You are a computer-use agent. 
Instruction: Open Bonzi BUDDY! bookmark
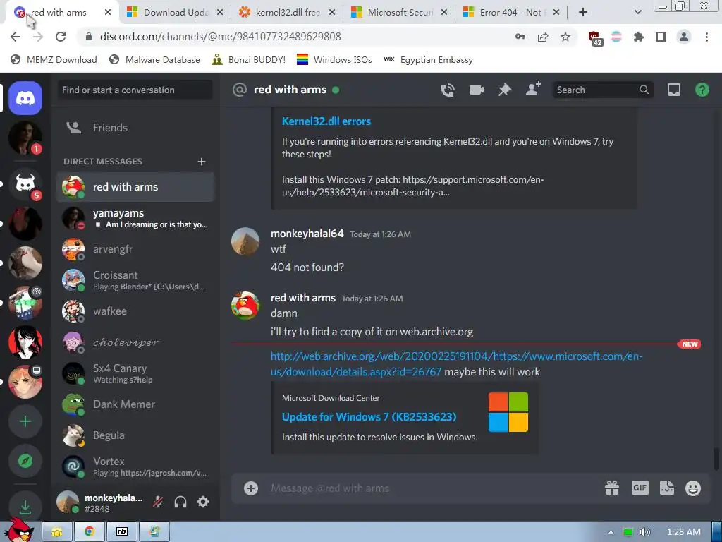point(249,59)
